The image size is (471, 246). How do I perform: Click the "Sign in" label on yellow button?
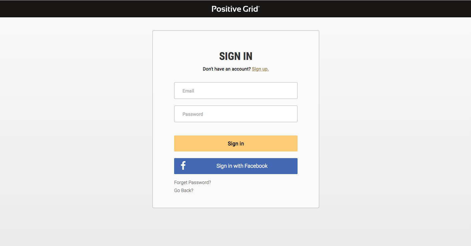click(235, 143)
